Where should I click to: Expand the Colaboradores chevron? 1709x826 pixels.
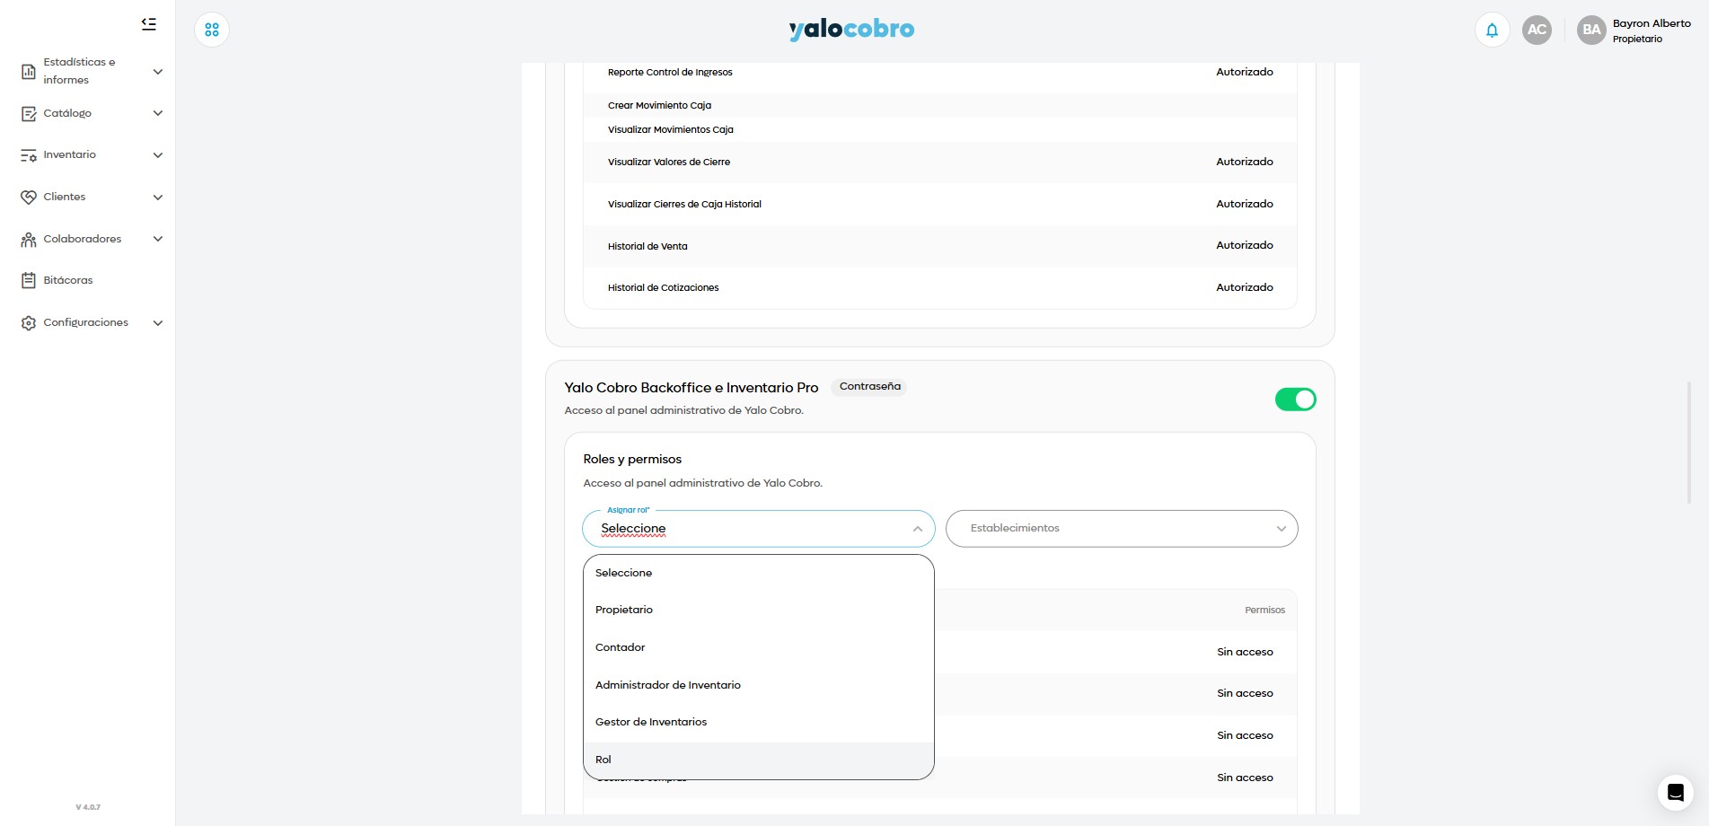point(158,239)
